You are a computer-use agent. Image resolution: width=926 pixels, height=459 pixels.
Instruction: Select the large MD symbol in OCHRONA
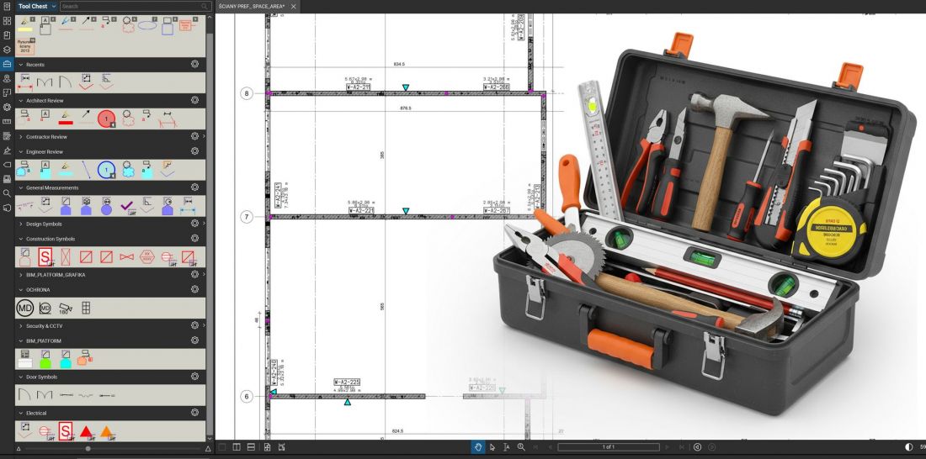pos(24,308)
